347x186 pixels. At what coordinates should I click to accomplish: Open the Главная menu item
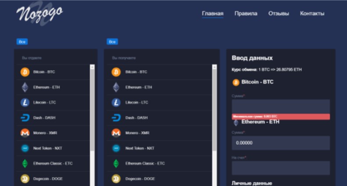(x=213, y=14)
